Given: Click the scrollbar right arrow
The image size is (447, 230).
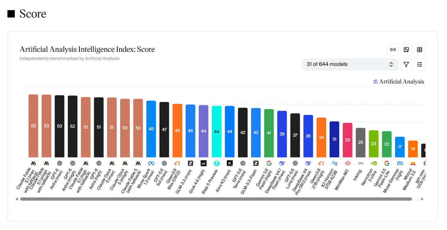Looking at the screenshot, I should [x=422, y=199].
